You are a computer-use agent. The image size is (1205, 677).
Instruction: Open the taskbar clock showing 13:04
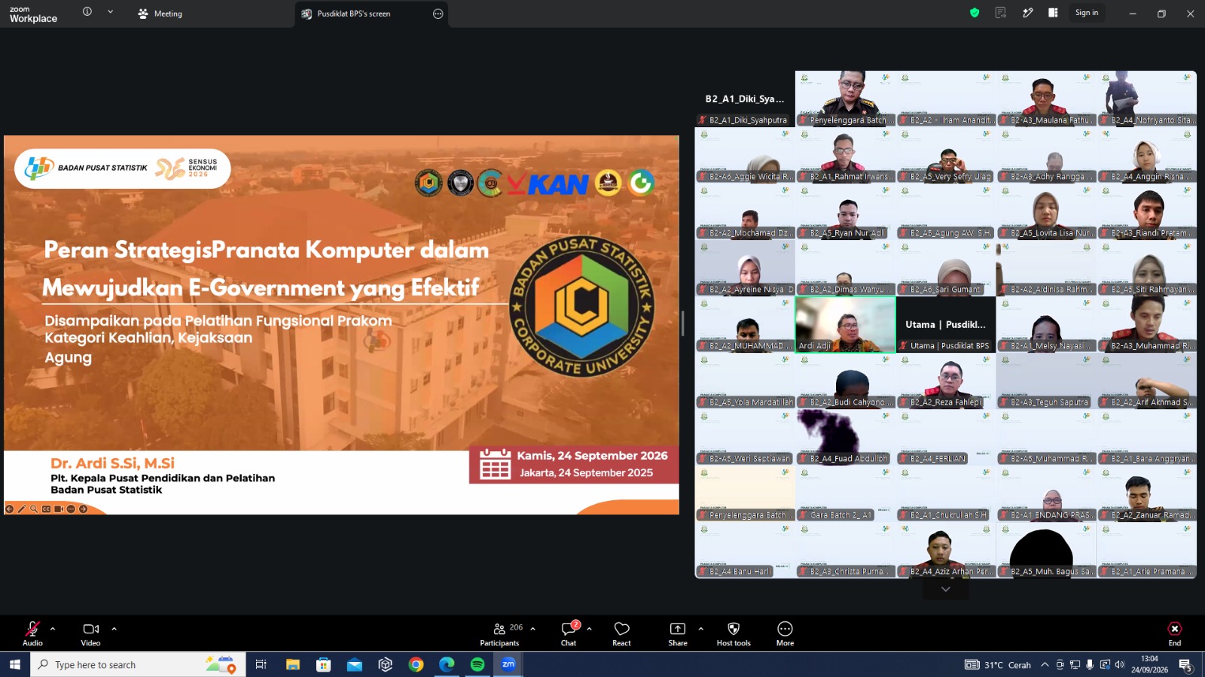coord(1149,664)
